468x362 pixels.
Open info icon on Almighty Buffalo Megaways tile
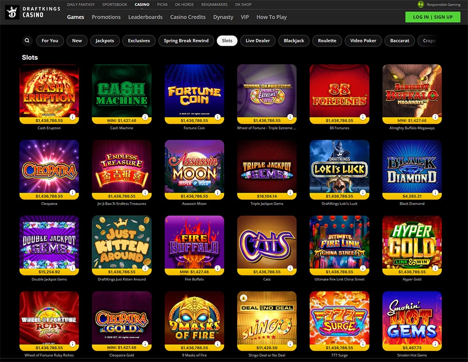(x=435, y=117)
